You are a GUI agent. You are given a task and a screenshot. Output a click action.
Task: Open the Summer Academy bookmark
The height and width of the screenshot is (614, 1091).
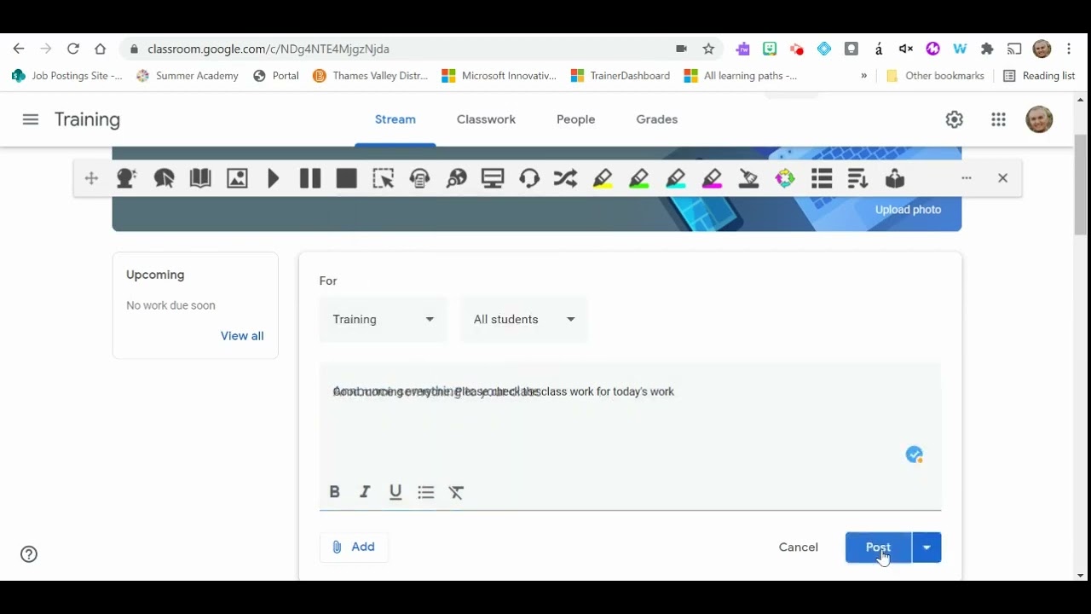point(188,76)
